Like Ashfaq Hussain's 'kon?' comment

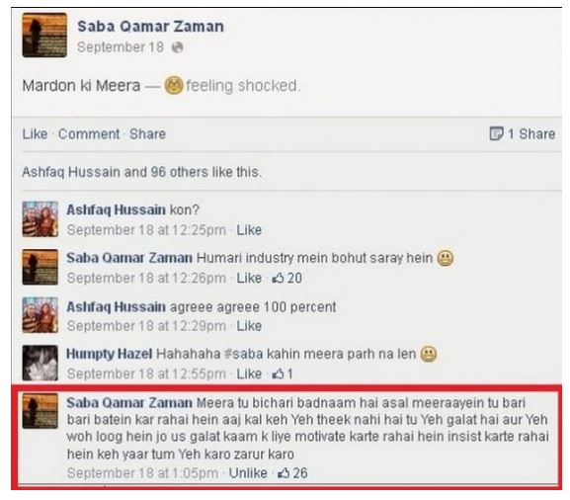(249, 230)
